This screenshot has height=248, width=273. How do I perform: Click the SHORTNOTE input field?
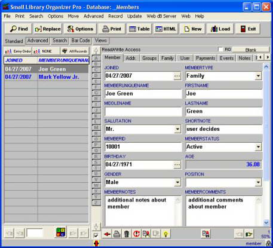coord(224,129)
